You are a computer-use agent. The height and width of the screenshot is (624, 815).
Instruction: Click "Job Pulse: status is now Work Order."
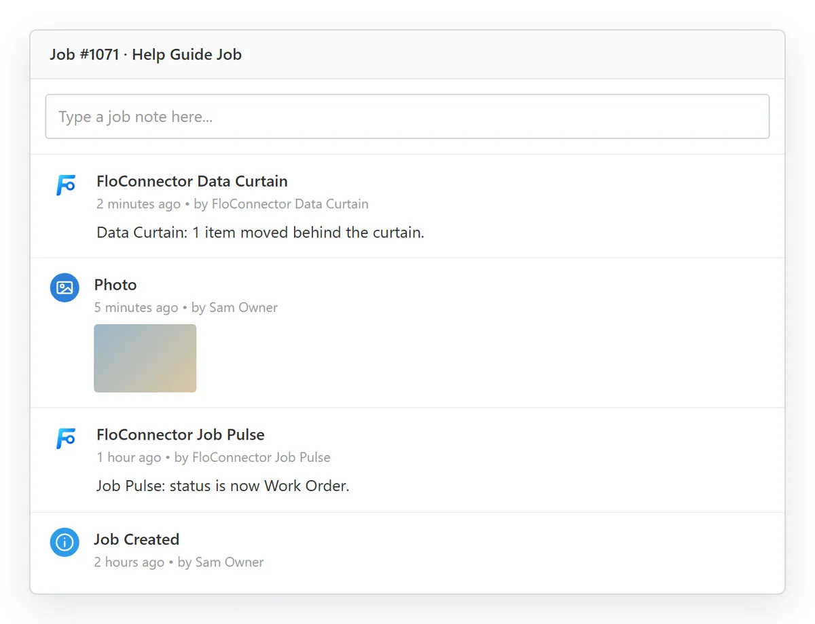point(223,486)
